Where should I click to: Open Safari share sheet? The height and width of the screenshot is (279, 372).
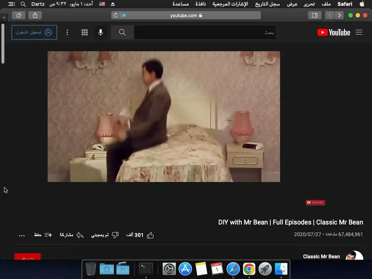35,15
